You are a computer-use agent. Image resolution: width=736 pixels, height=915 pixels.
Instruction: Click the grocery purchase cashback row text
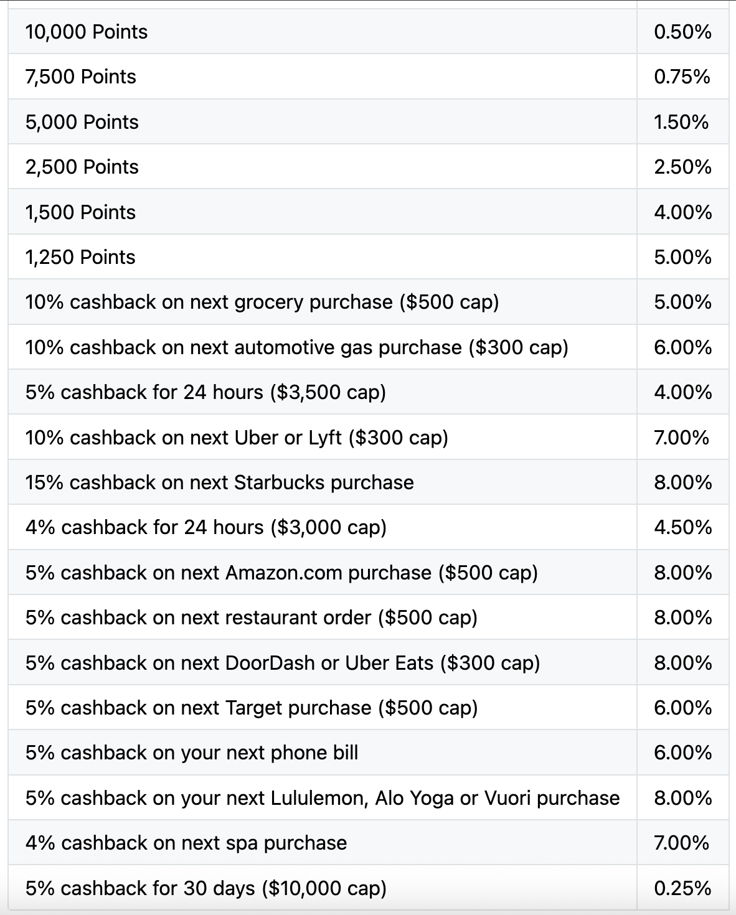coord(262,302)
